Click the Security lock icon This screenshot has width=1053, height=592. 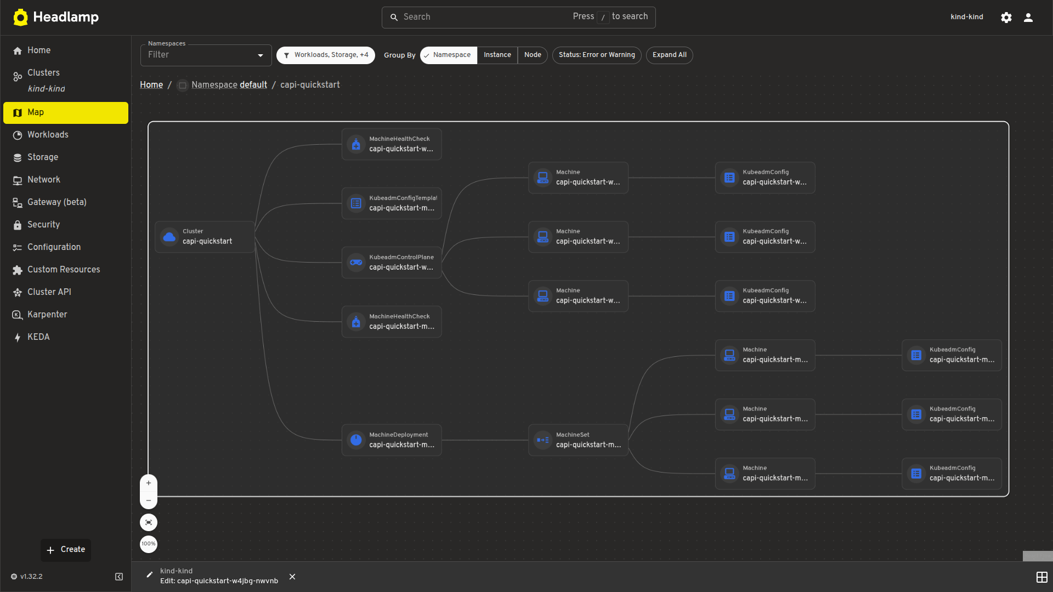18,225
